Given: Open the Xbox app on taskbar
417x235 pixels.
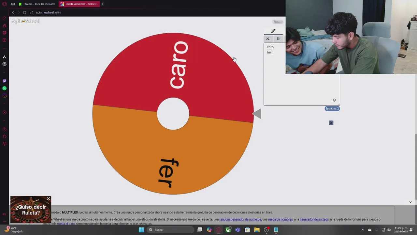Looking at the screenshot, I should tap(228, 230).
